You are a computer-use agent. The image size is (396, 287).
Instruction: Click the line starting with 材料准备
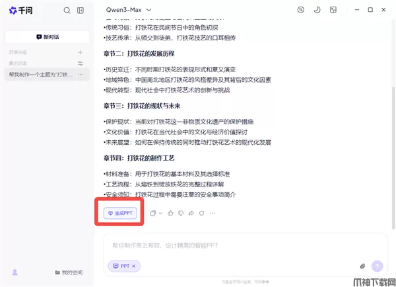[x=167, y=174]
